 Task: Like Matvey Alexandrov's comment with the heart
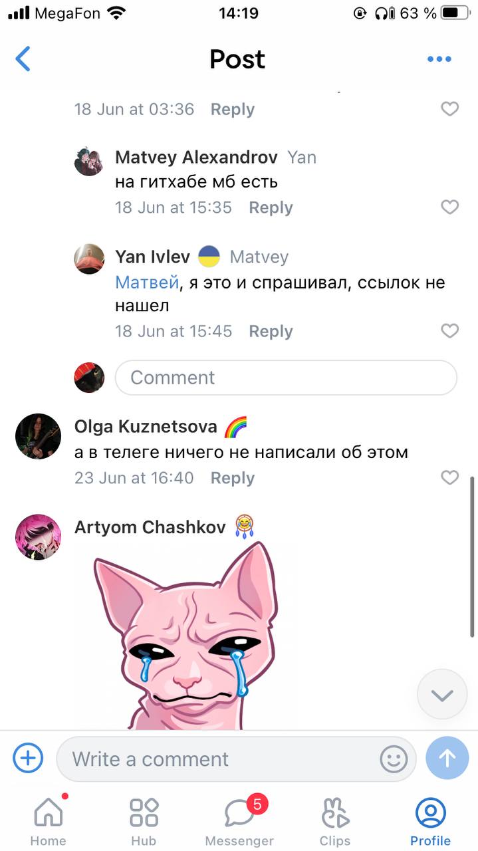point(450,207)
